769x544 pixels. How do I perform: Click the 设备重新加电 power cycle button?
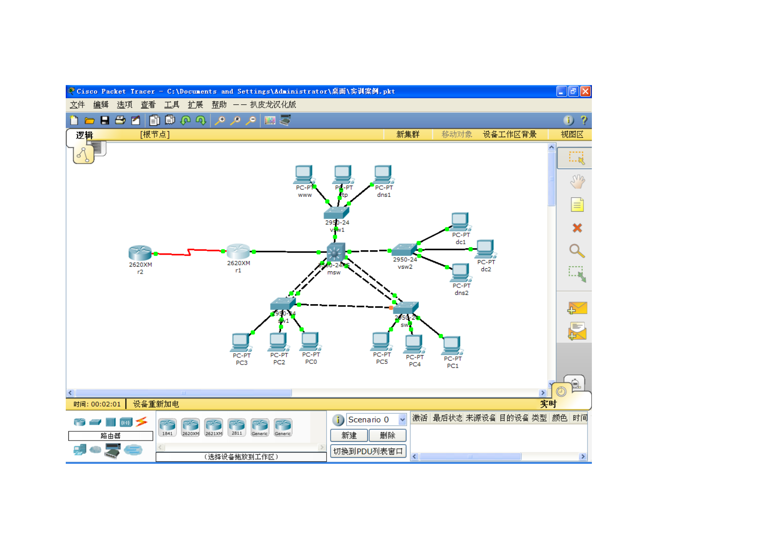(156, 404)
